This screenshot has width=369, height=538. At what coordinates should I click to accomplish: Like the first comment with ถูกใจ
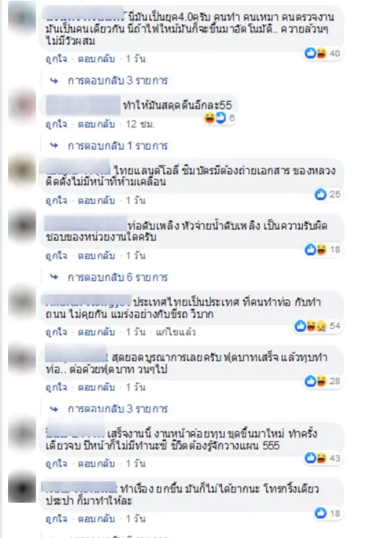57,59
